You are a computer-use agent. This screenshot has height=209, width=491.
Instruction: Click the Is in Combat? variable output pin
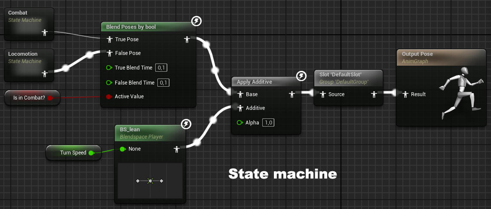click(50, 98)
